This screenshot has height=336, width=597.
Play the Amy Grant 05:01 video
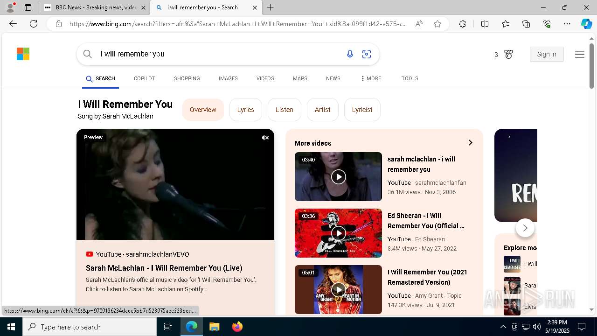click(x=338, y=289)
